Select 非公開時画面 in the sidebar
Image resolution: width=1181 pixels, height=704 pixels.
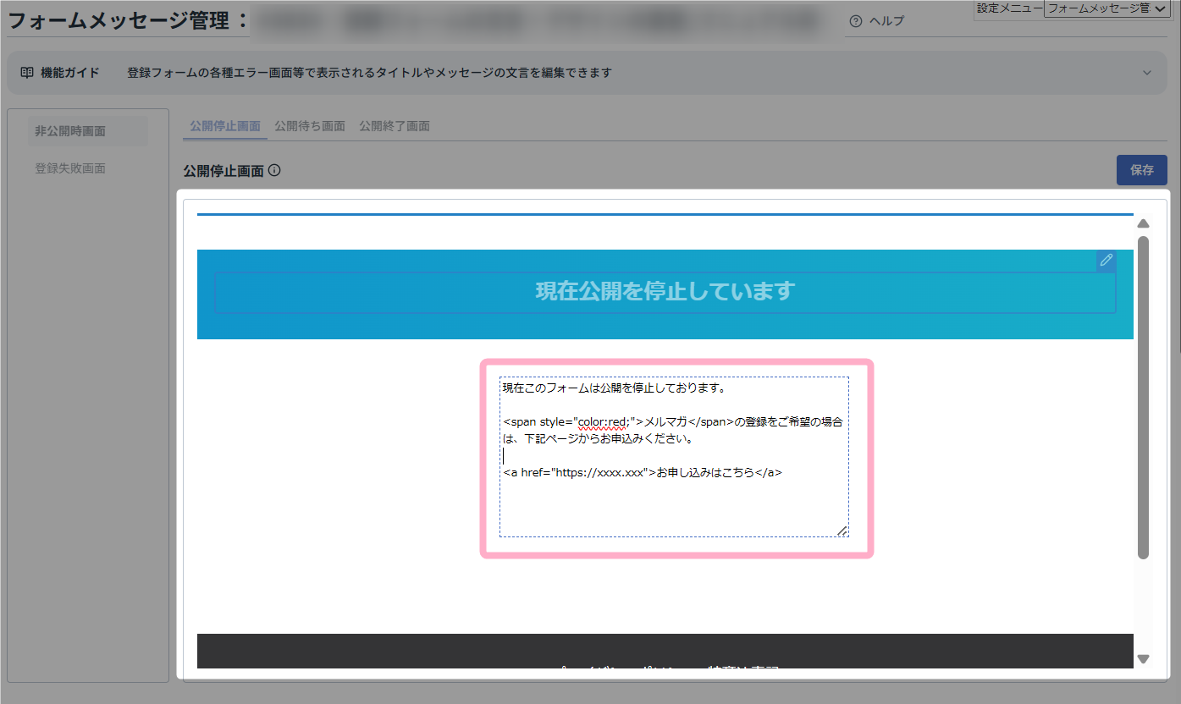(x=70, y=131)
